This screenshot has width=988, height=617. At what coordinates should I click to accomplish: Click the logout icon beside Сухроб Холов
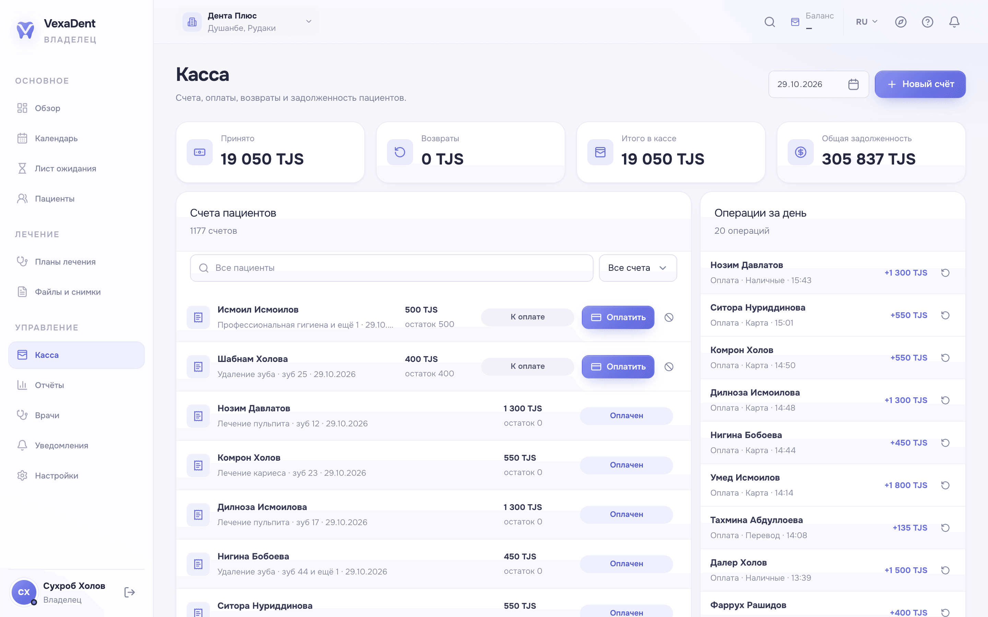129,592
